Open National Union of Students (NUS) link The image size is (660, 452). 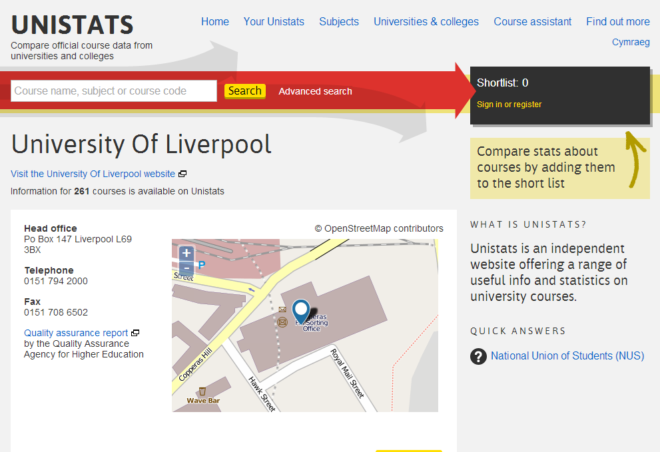click(x=567, y=356)
